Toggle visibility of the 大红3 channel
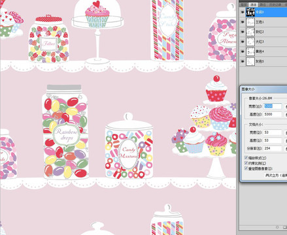Viewport: 287px width, 235px height. pyautogui.click(x=243, y=42)
